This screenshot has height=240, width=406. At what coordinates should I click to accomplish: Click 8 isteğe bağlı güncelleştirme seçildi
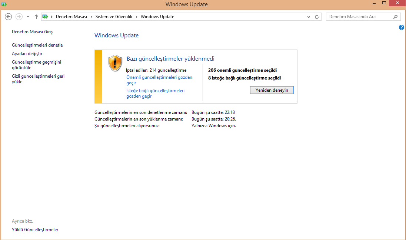tap(244, 78)
